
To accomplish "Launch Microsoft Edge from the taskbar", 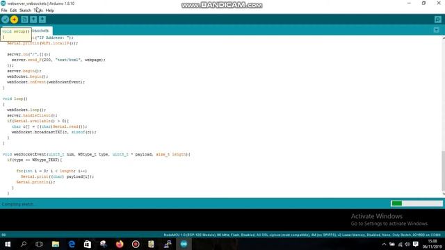I will 72,244.
